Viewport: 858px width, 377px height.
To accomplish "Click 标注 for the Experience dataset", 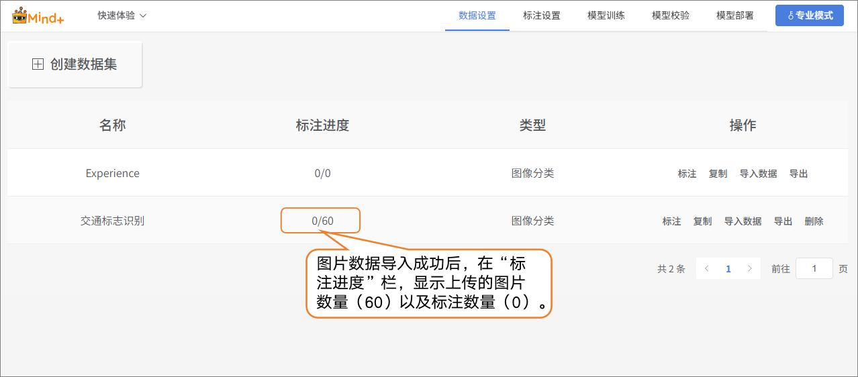I will [x=687, y=174].
